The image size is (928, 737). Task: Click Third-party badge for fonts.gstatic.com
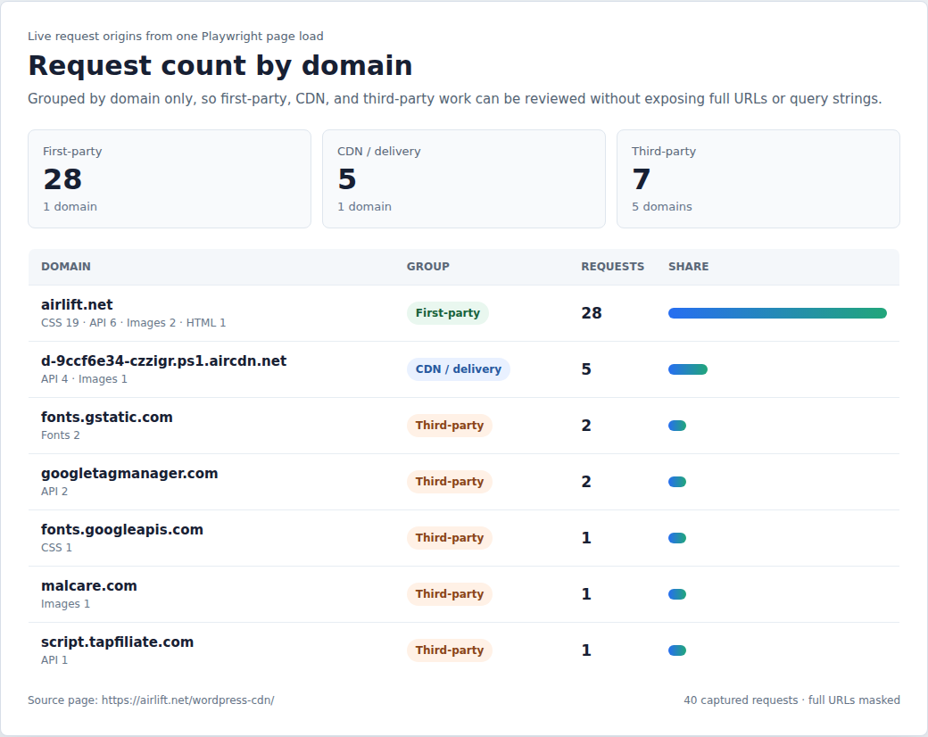click(x=449, y=426)
